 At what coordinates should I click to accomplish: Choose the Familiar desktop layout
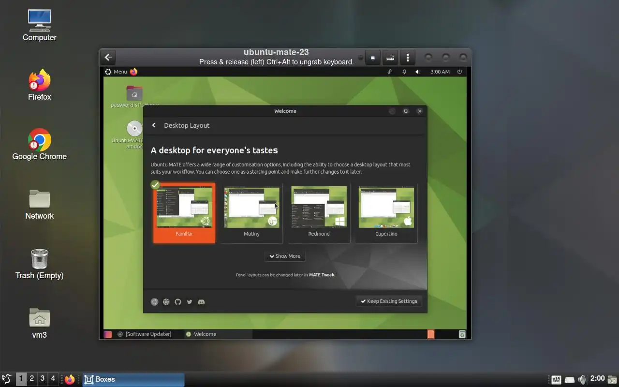tap(184, 213)
